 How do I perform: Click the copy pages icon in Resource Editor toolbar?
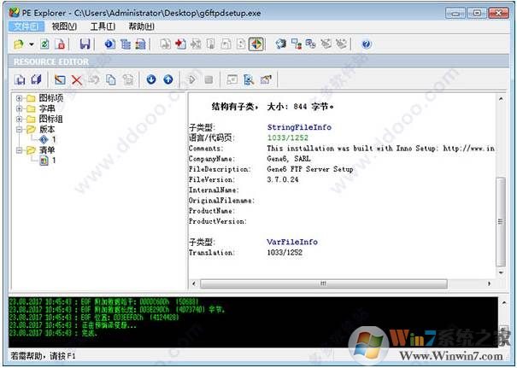[x=111, y=79]
